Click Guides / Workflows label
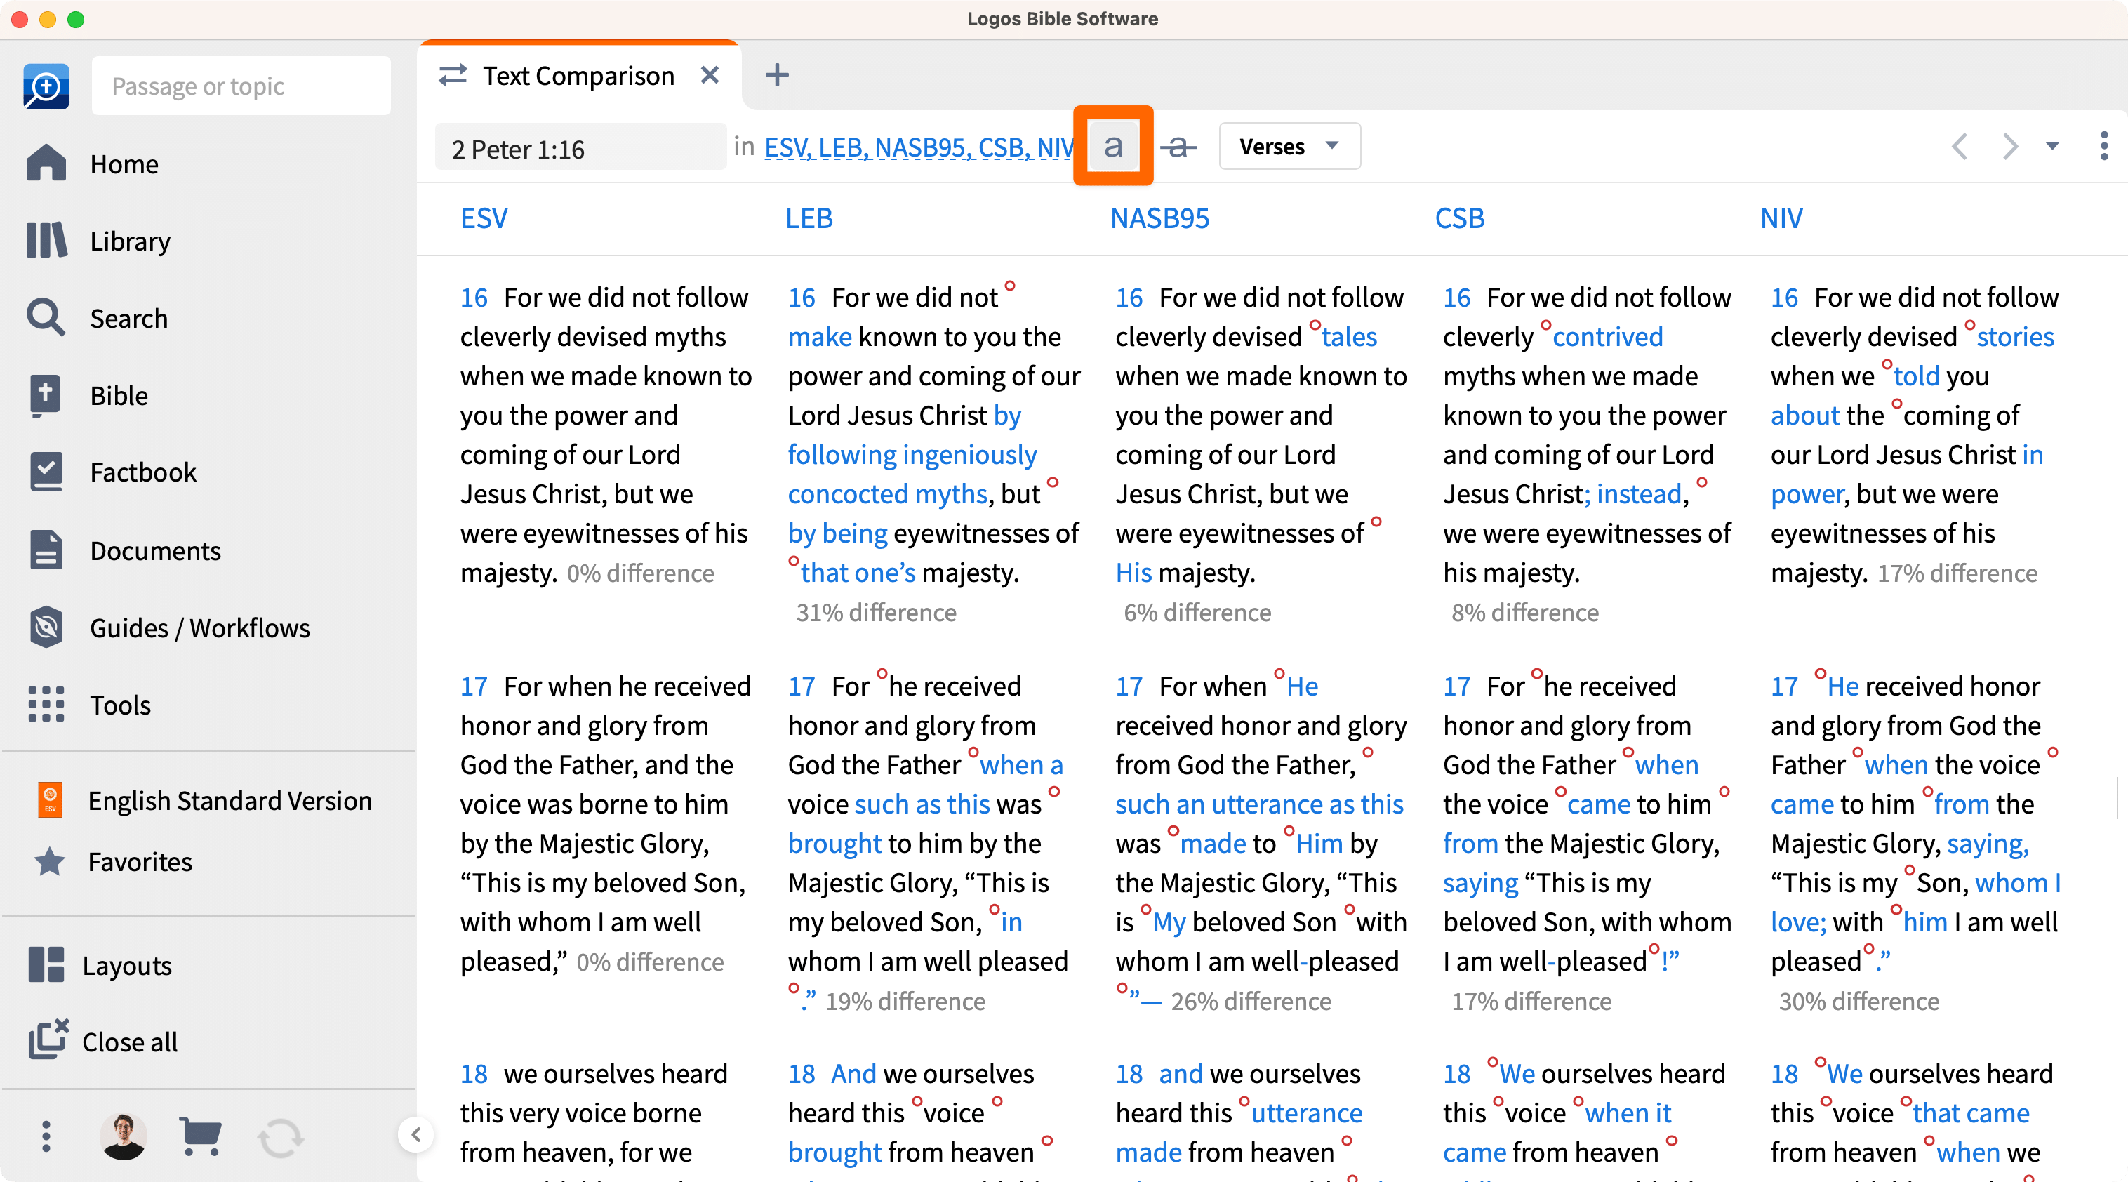Viewport: 2128px width, 1182px height. point(200,627)
